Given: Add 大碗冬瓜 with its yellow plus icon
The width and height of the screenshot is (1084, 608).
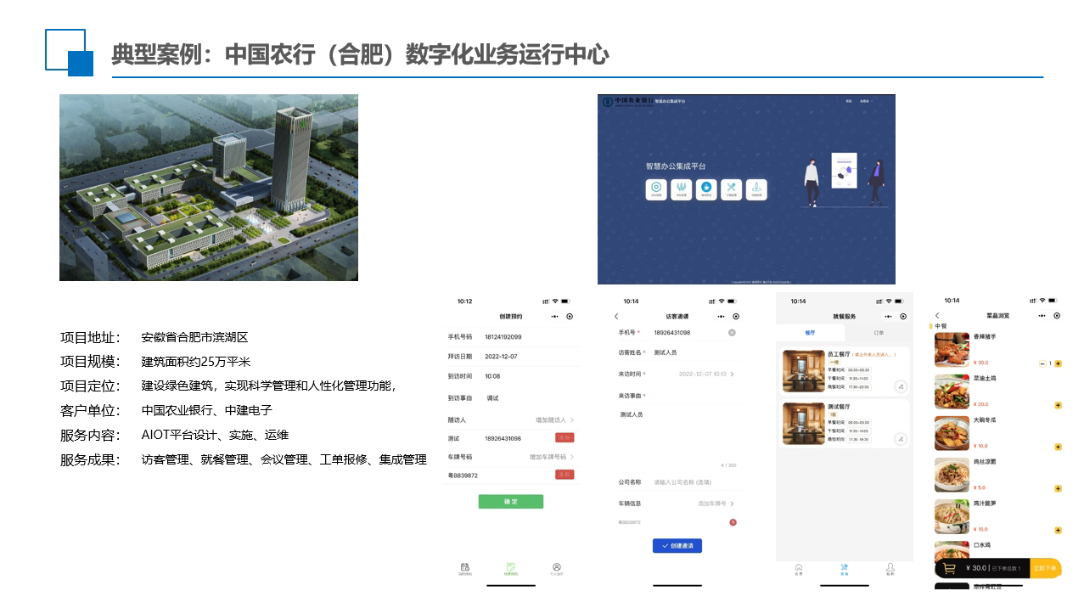Looking at the screenshot, I should pyautogui.click(x=1058, y=447).
